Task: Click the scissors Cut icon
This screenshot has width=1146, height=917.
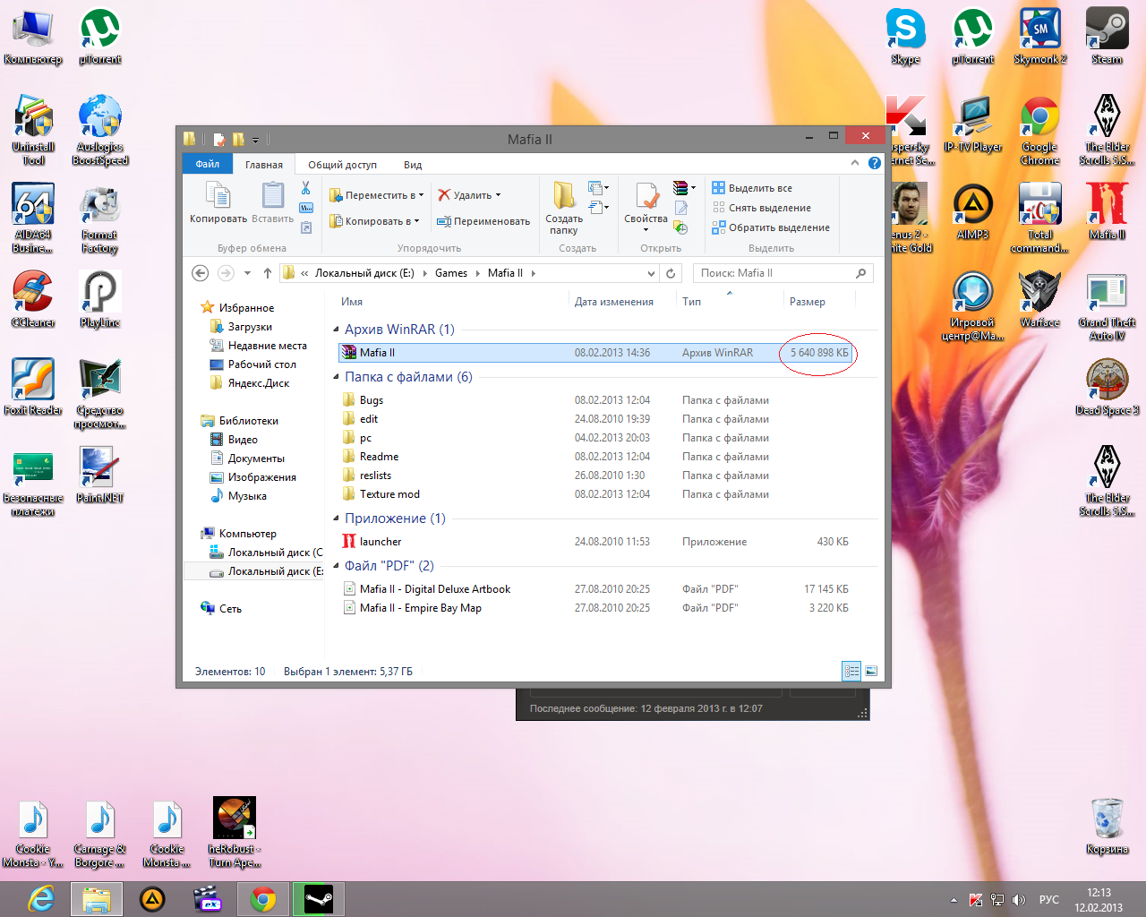Action: [305, 188]
